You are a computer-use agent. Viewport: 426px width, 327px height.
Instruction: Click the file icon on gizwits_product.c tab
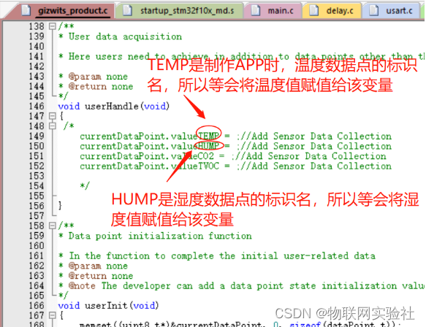click(26, 10)
